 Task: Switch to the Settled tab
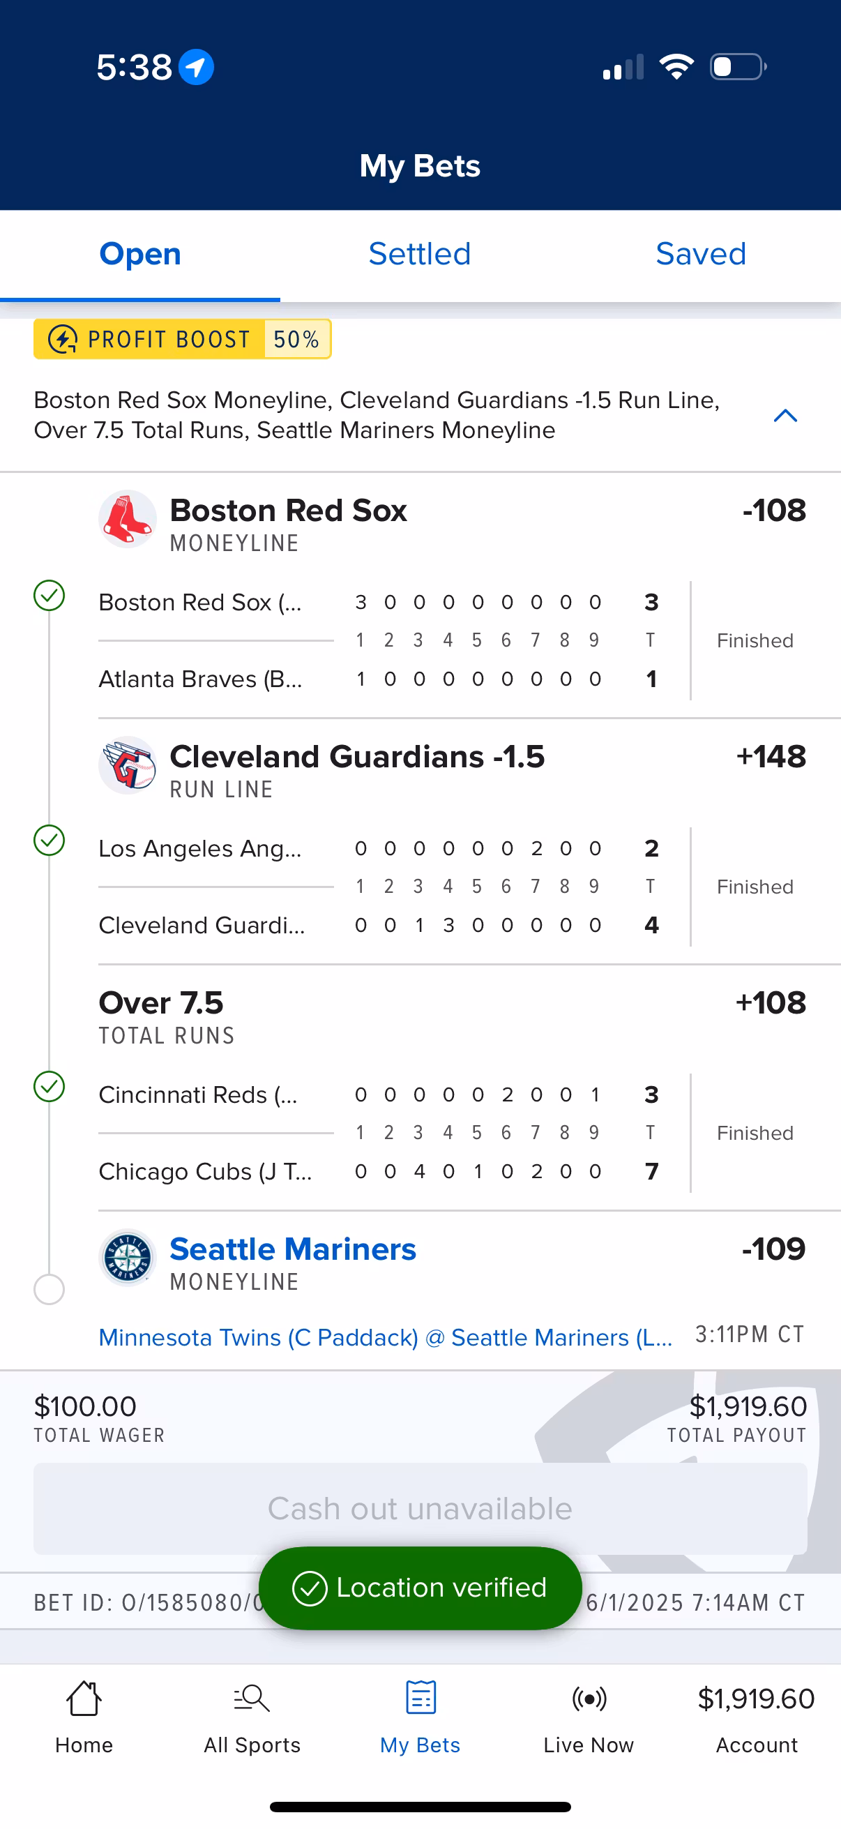pos(419,254)
